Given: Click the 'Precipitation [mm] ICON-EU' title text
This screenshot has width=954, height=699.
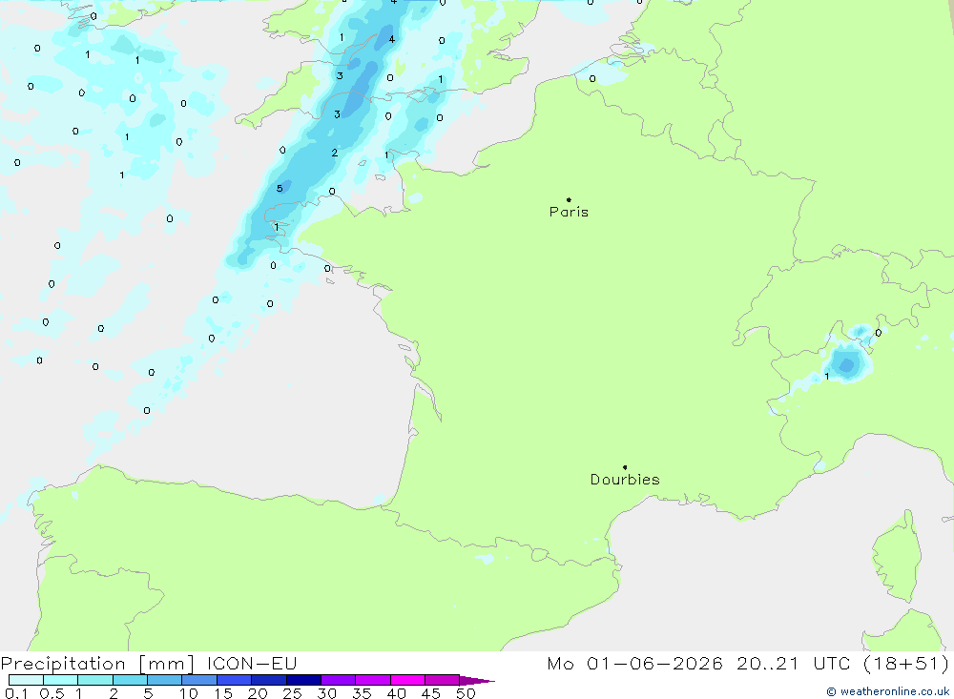Looking at the screenshot, I should (149, 664).
